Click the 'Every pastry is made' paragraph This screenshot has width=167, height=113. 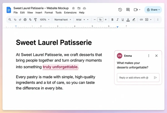(56, 83)
